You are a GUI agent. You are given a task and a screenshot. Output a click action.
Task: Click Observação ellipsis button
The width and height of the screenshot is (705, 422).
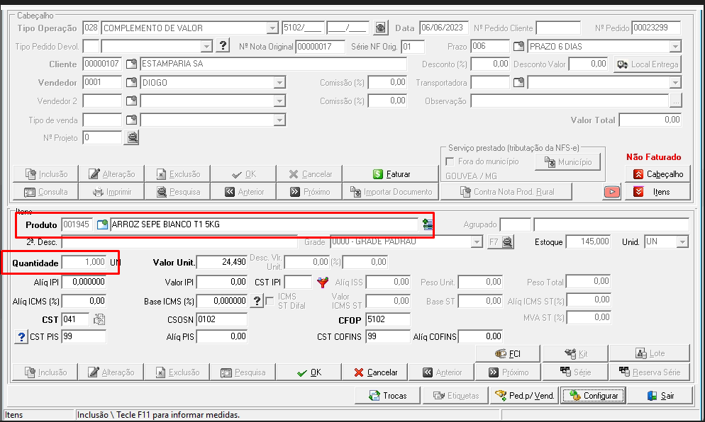pos(675,101)
